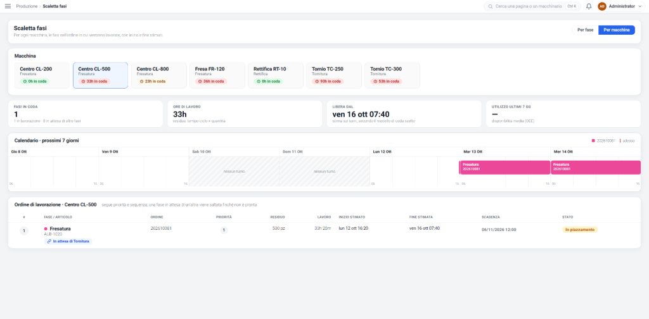Click the 202610081 pink legend swatch

click(x=593, y=141)
